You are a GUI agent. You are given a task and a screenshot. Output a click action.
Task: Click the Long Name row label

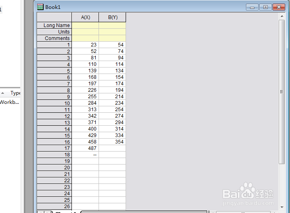55,25
